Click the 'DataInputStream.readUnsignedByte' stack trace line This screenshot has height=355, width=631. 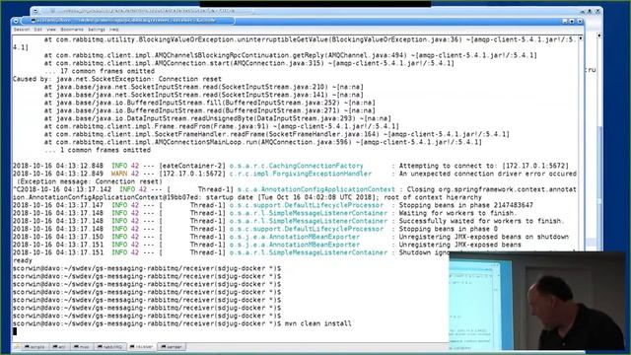coord(217,118)
